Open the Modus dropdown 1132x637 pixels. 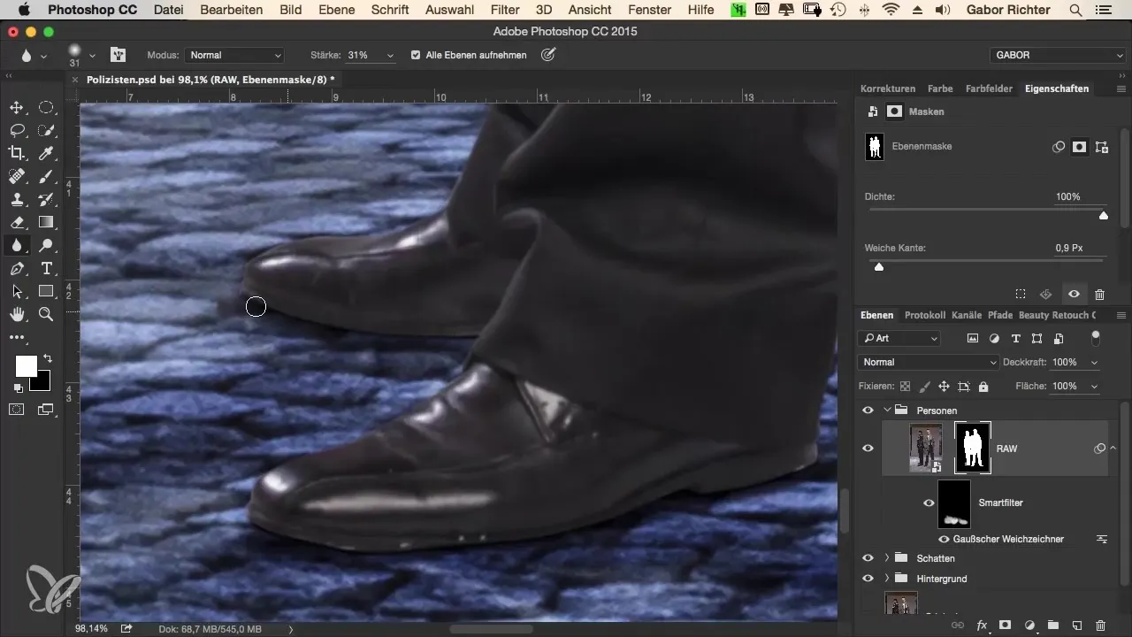click(234, 55)
